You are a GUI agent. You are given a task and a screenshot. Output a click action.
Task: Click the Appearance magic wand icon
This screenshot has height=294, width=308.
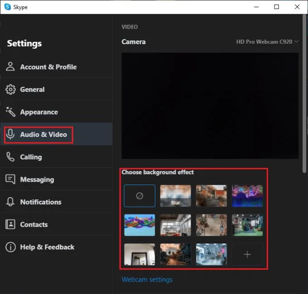coord(10,112)
